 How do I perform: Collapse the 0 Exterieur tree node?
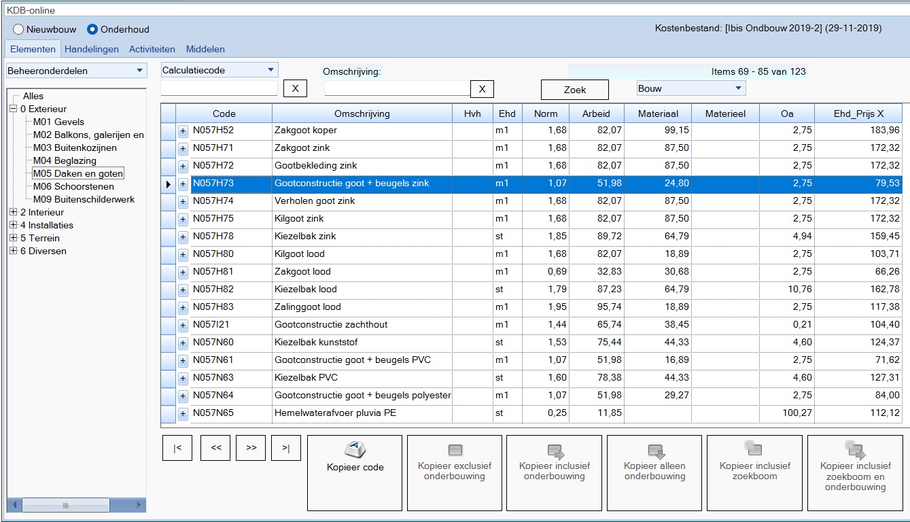click(x=14, y=109)
